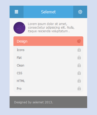The image size is (97, 115).
Task: Click the Selemet header title
Action: pos(48,12)
